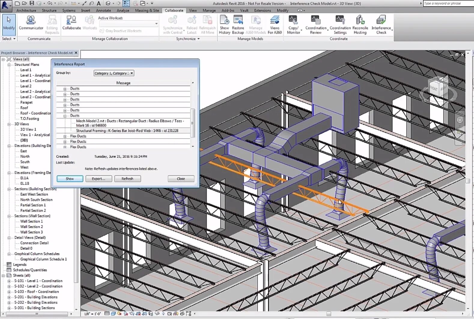The height and width of the screenshot is (319, 474).
Task: Close the Project Browser panel
Action: pos(76,53)
